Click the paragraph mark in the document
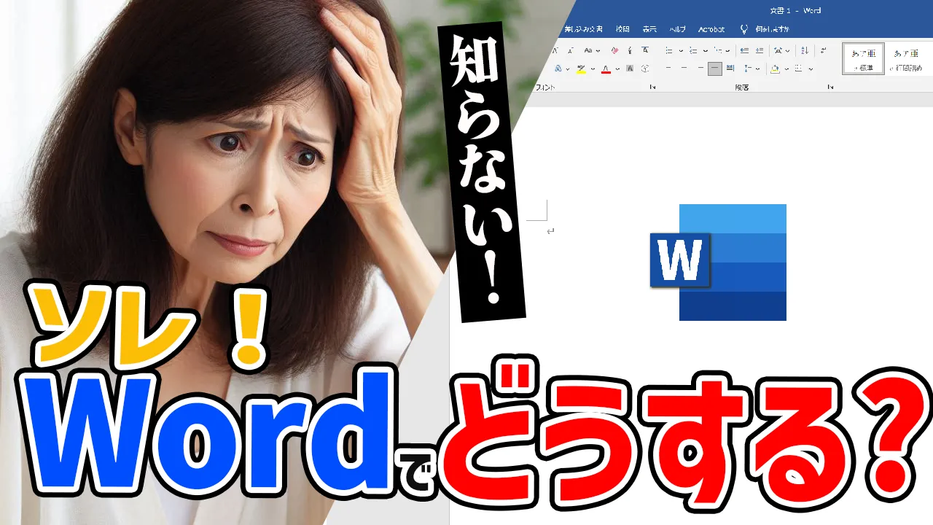 pyautogui.click(x=550, y=231)
